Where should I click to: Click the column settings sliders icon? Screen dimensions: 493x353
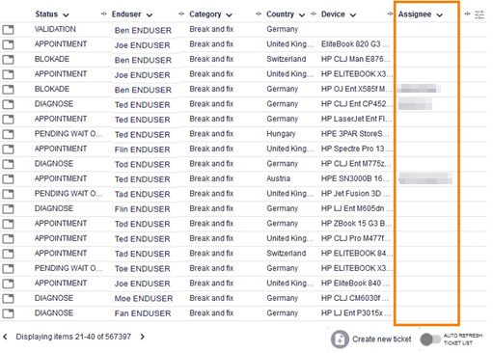[x=479, y=14]
